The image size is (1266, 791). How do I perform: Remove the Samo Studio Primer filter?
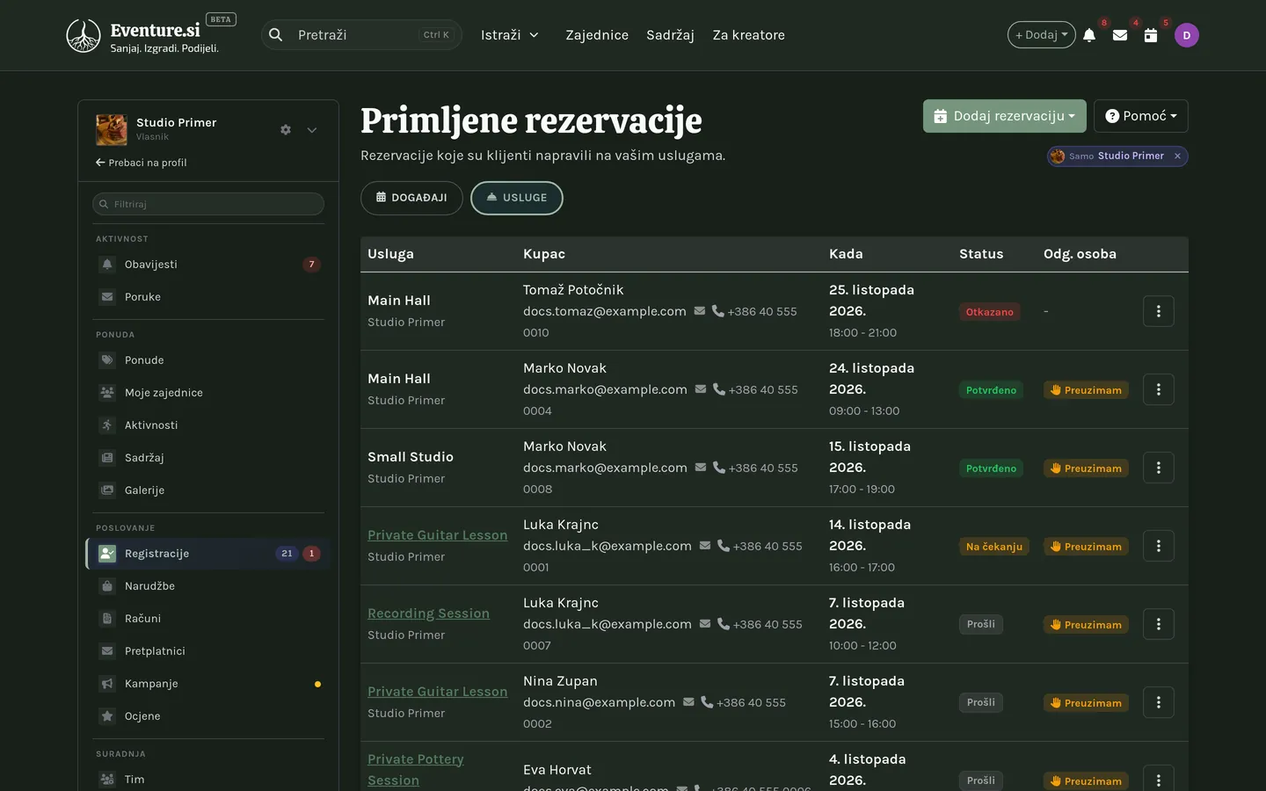coord(1177,156)
